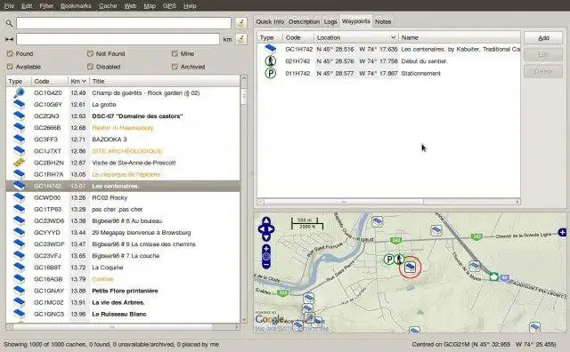Click cache type icon for GC10G6Y
The image size is (570, 352).
tap(19, 105)
